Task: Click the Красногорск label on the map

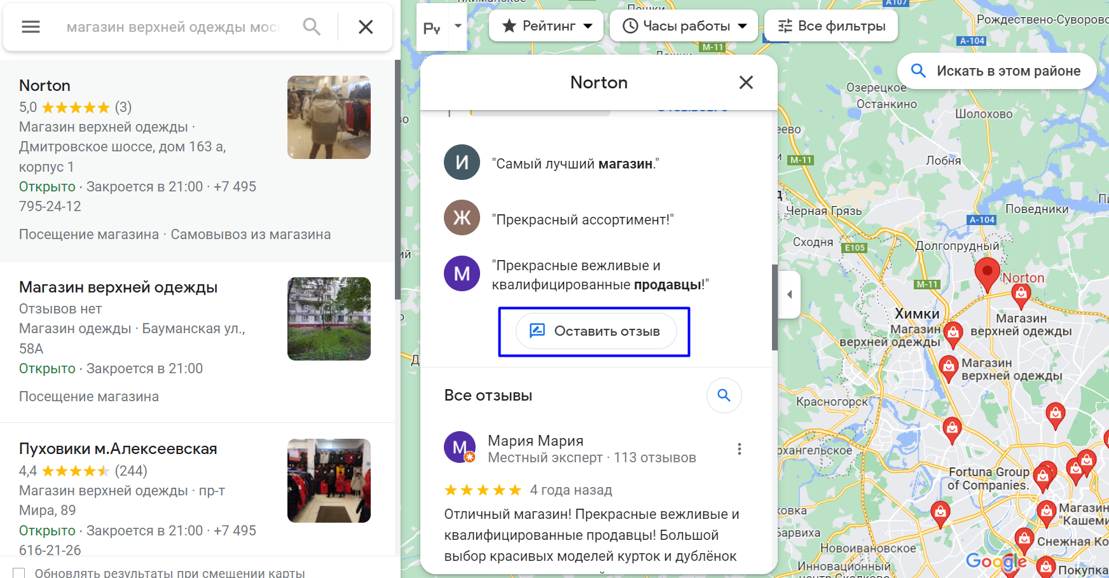Action: tap(832, 402)
